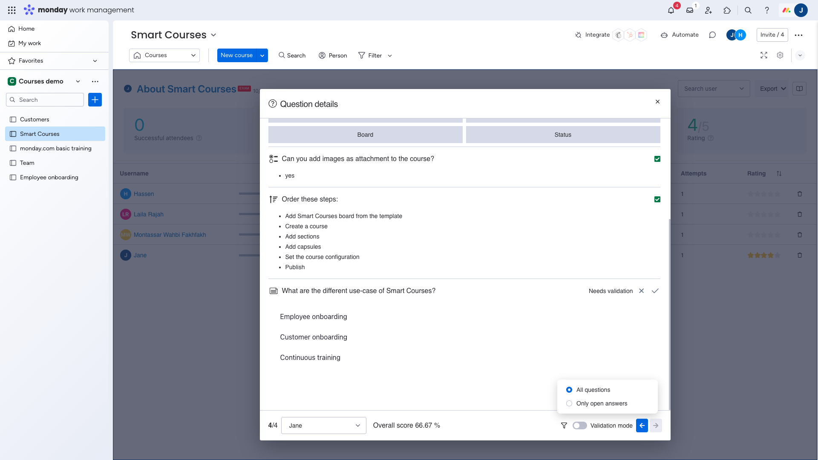Click Hassen's progress bar

(249, 194)
